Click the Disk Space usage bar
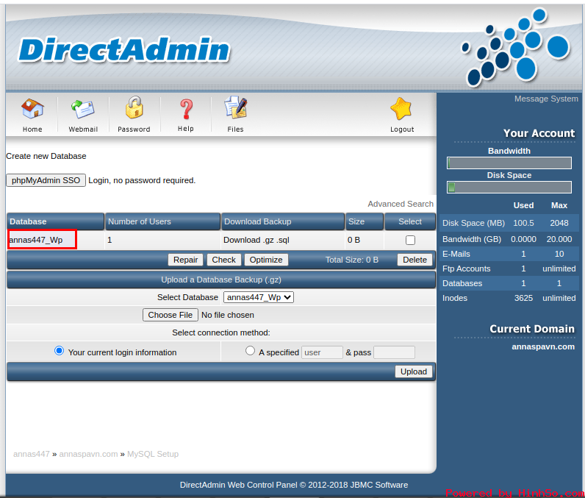The image size is (585, 498). pyautogui.click(x=509, y=187)
